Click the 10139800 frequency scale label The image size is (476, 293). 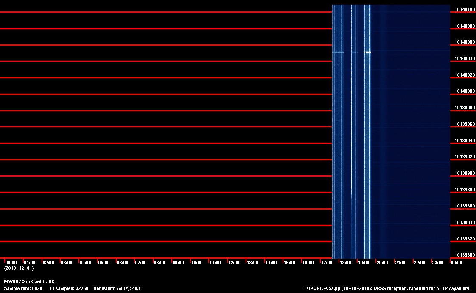pos(465,255)
